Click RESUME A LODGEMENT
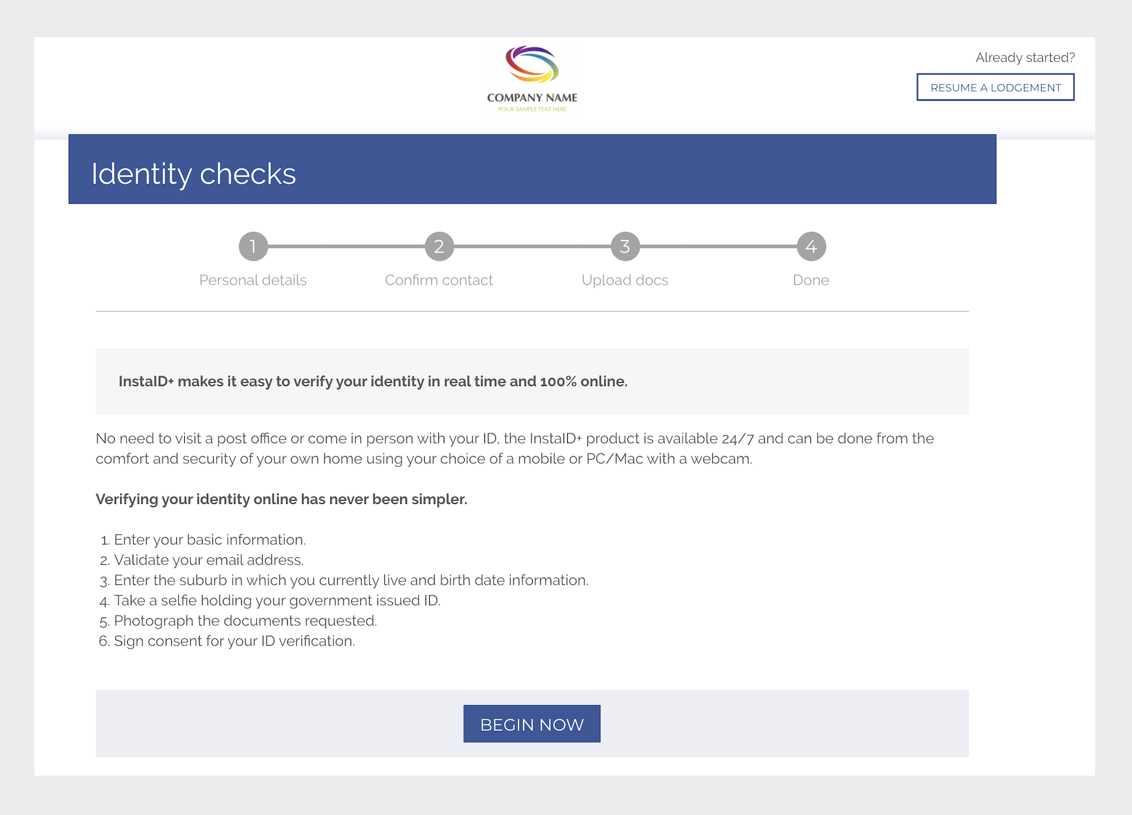Viewport: 1132px width, 815px height. [x=995, y=87]
